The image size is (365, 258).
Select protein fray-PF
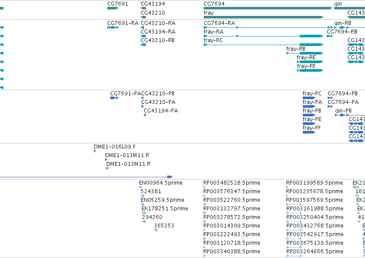[309, 132]
